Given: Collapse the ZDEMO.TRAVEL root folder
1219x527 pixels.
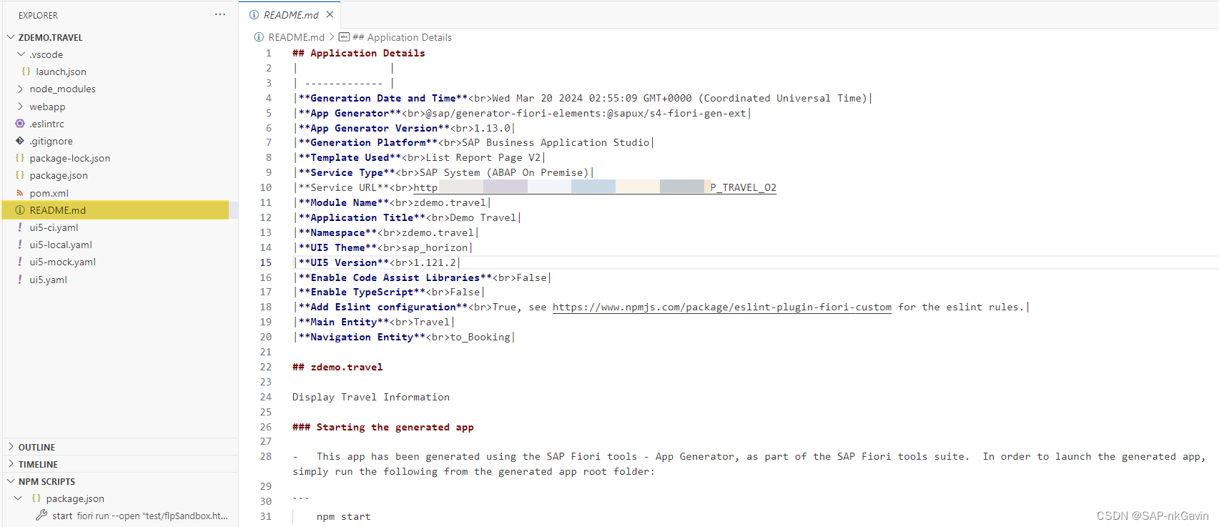Looking at the screenshot, I should 11,37.
